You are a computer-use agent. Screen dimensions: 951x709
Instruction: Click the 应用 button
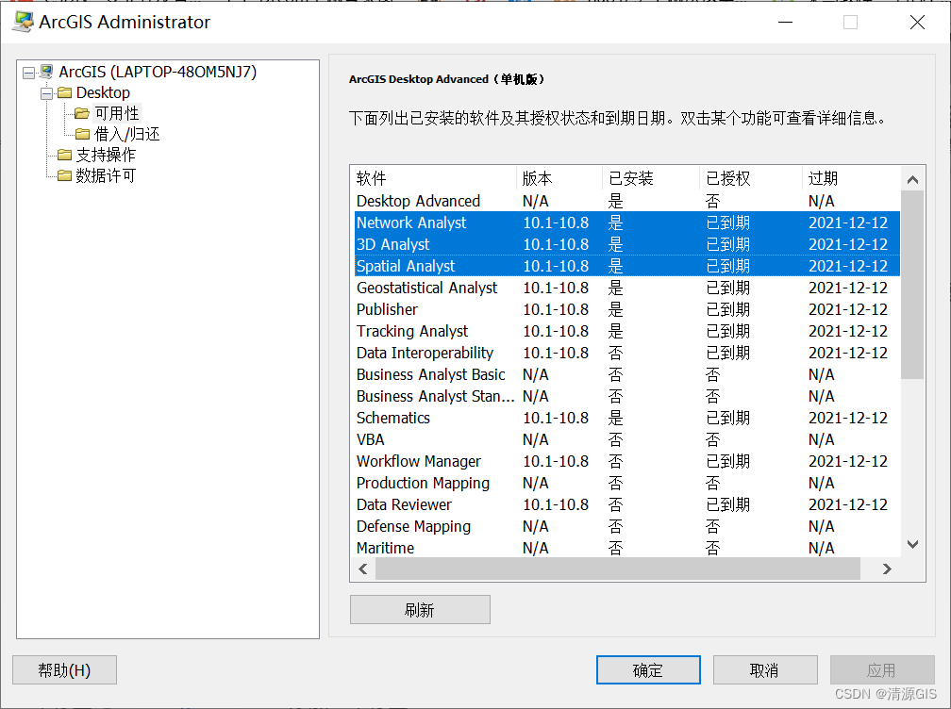pyautogui.click(x=882, y=670)
